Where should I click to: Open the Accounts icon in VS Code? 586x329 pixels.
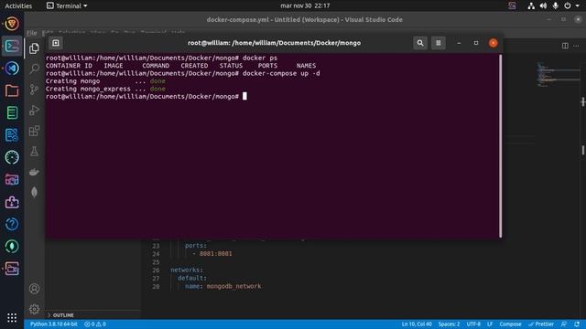[35, 289]
